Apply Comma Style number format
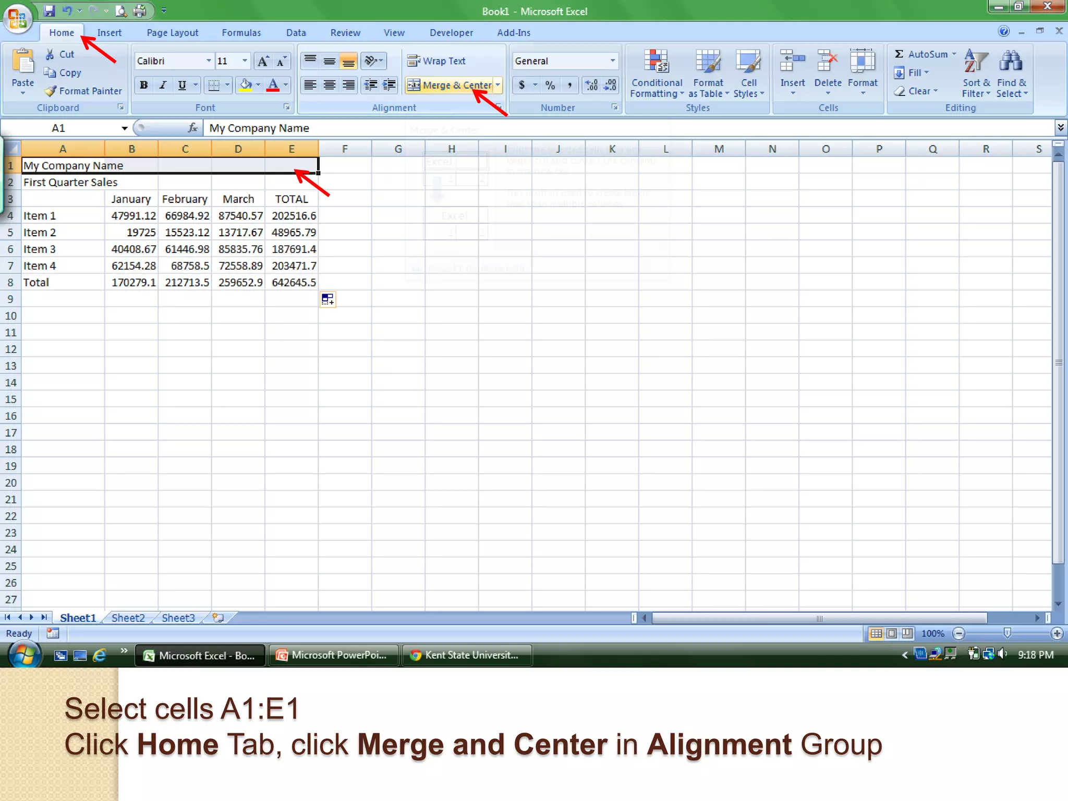This screenshot has width=1068, height=801. point(569,85)
